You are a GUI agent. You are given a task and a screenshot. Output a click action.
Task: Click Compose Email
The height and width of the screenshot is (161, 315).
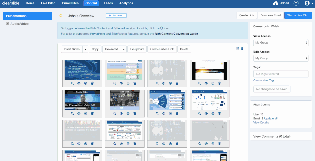coord(270,15)
